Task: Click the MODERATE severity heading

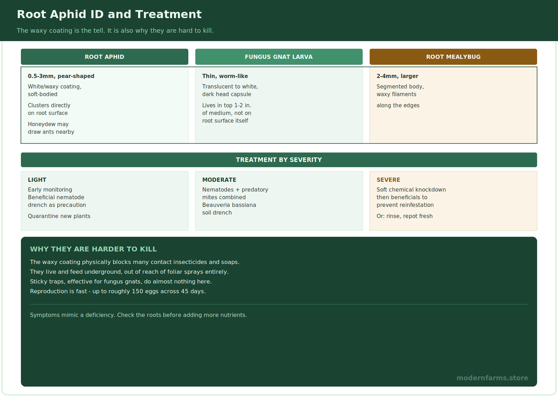Action: [219, 180]
